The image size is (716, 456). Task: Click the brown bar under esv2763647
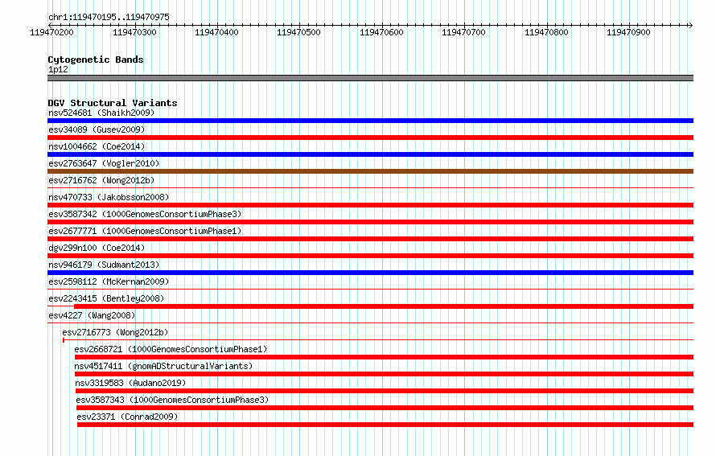pos(370,171)
